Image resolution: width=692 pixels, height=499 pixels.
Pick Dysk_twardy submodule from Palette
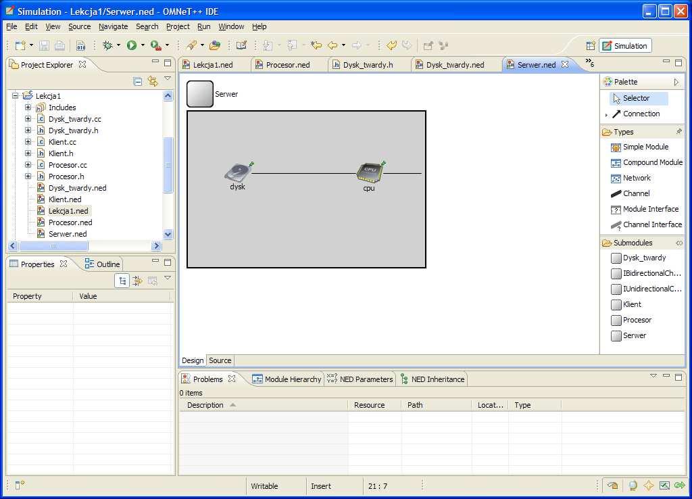(x=639, y=258)
